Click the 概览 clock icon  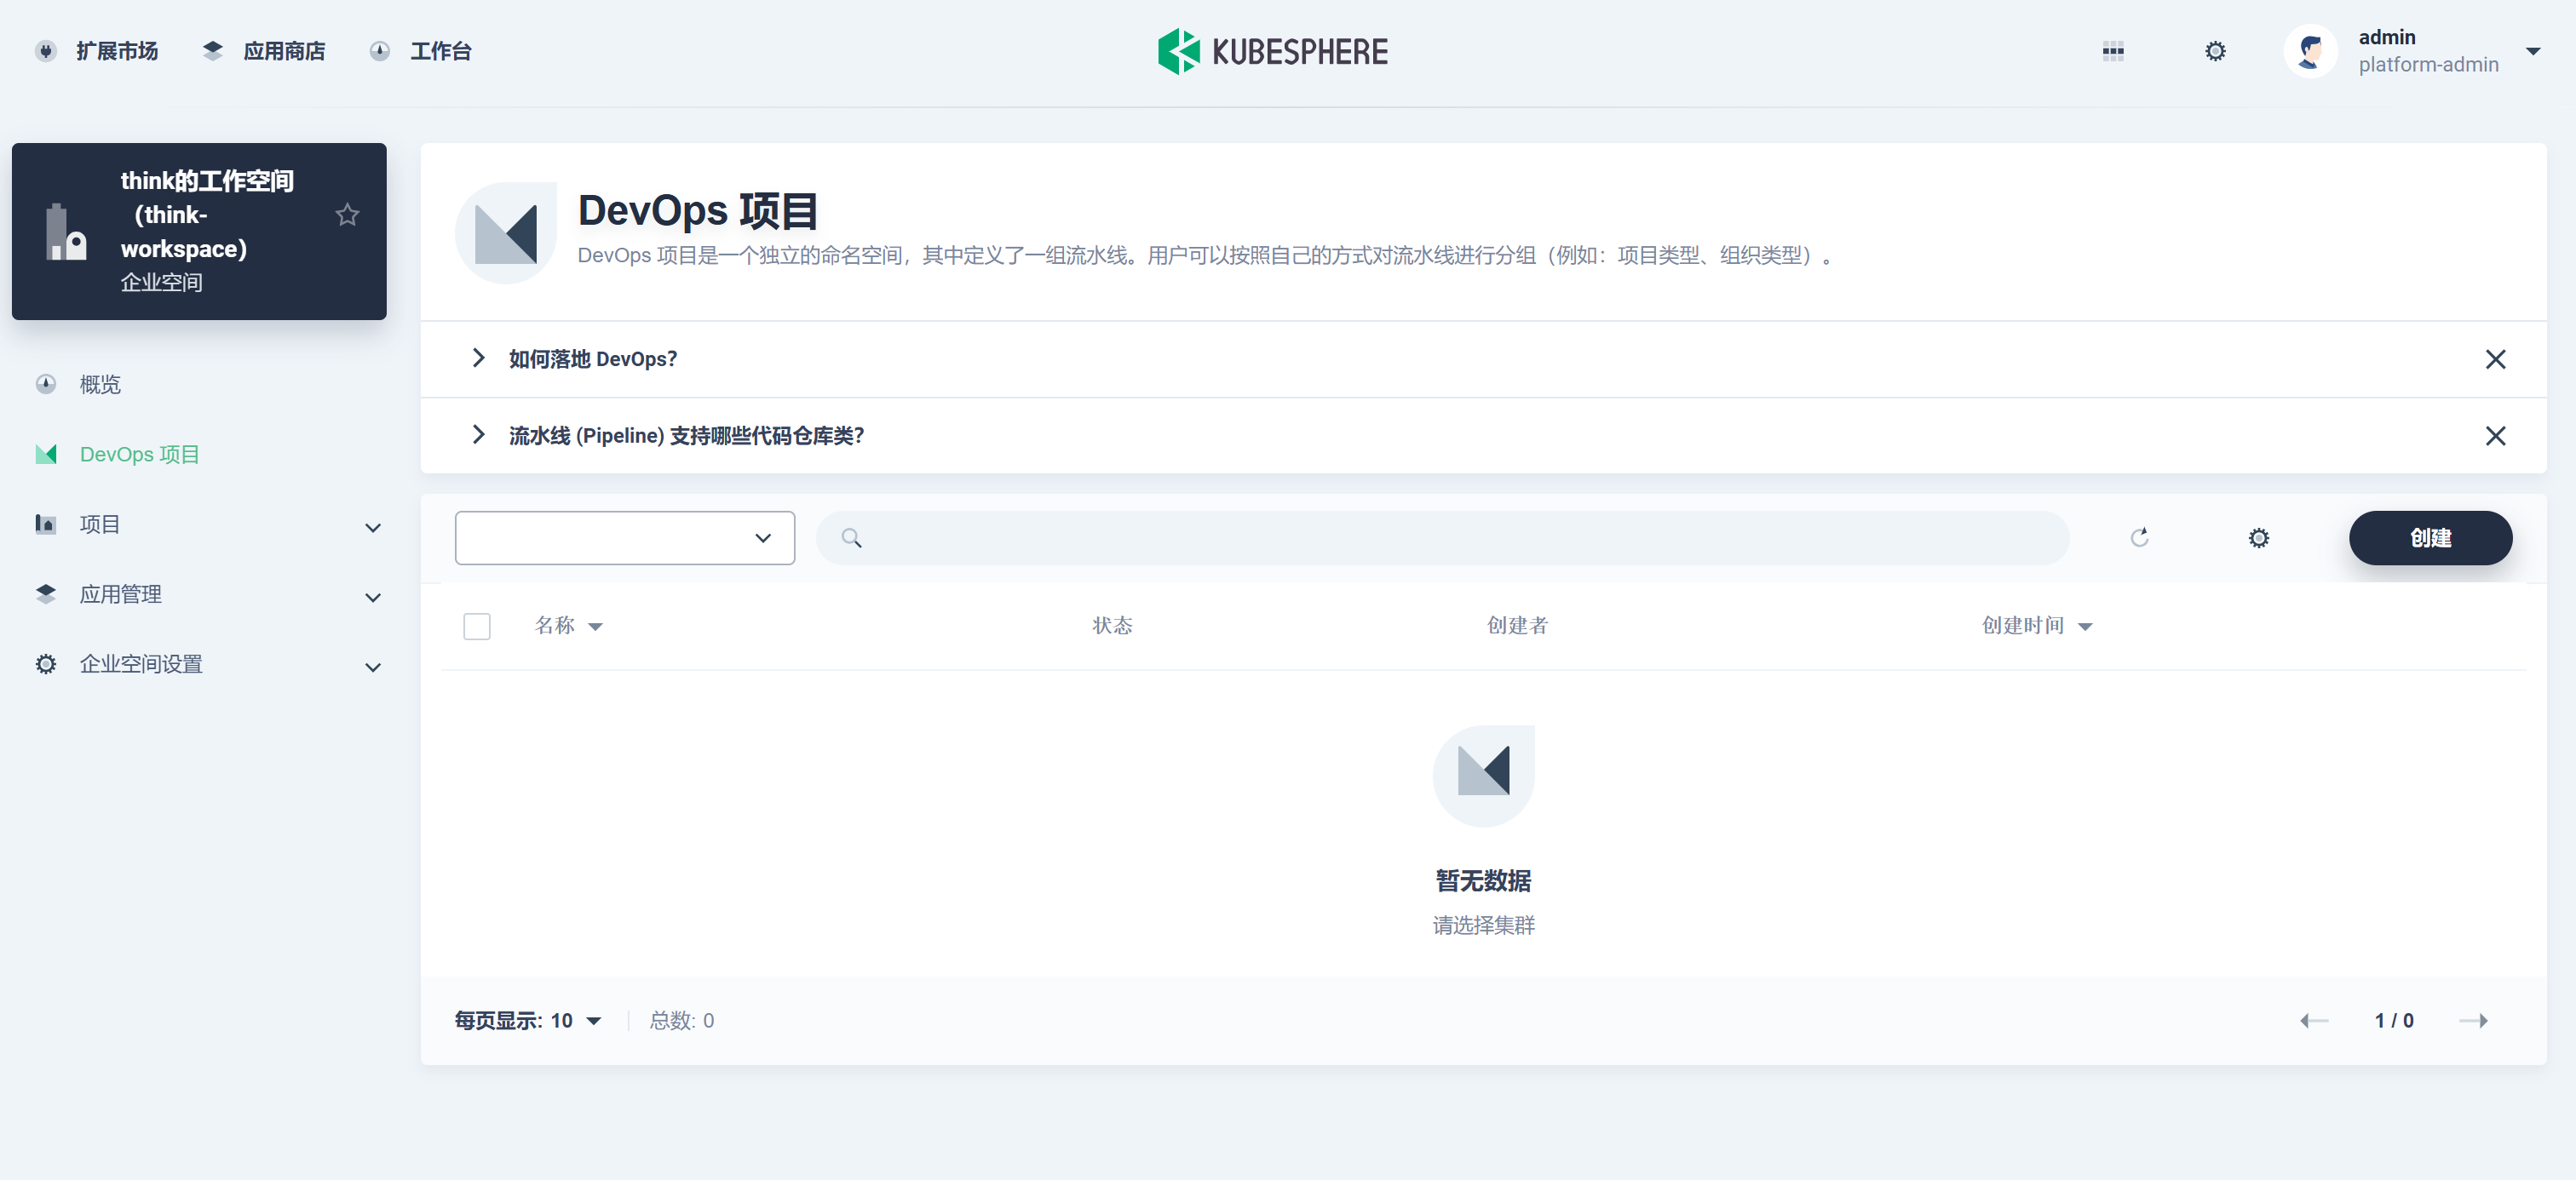point(46,384)
